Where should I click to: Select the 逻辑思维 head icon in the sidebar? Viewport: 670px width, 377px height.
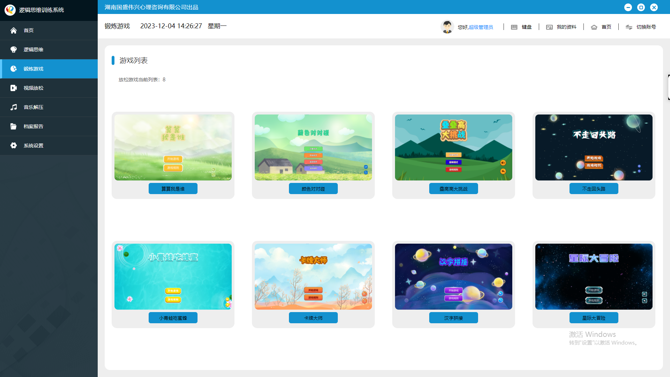click(14, 50)
